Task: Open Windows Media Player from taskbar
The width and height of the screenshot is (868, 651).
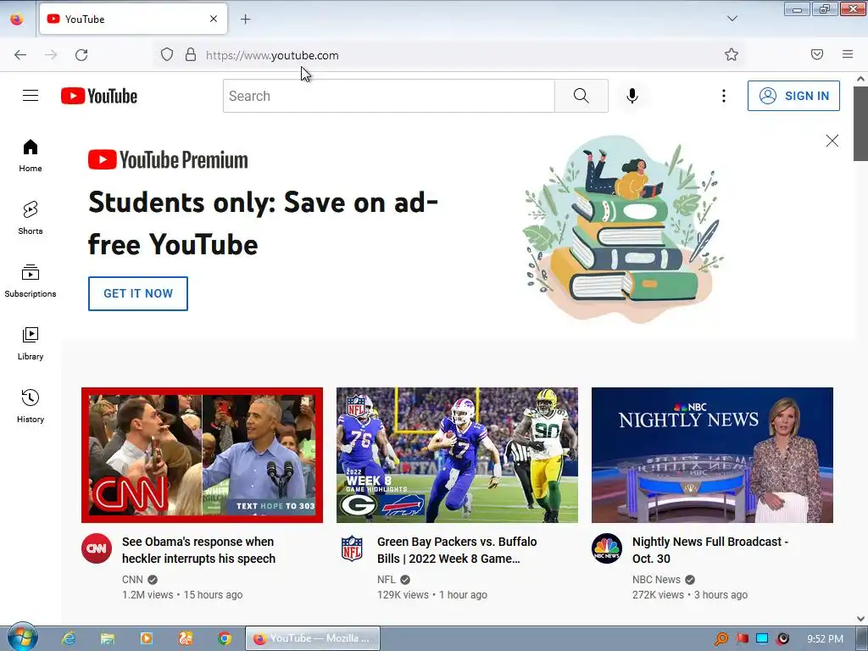Action: 147,638
